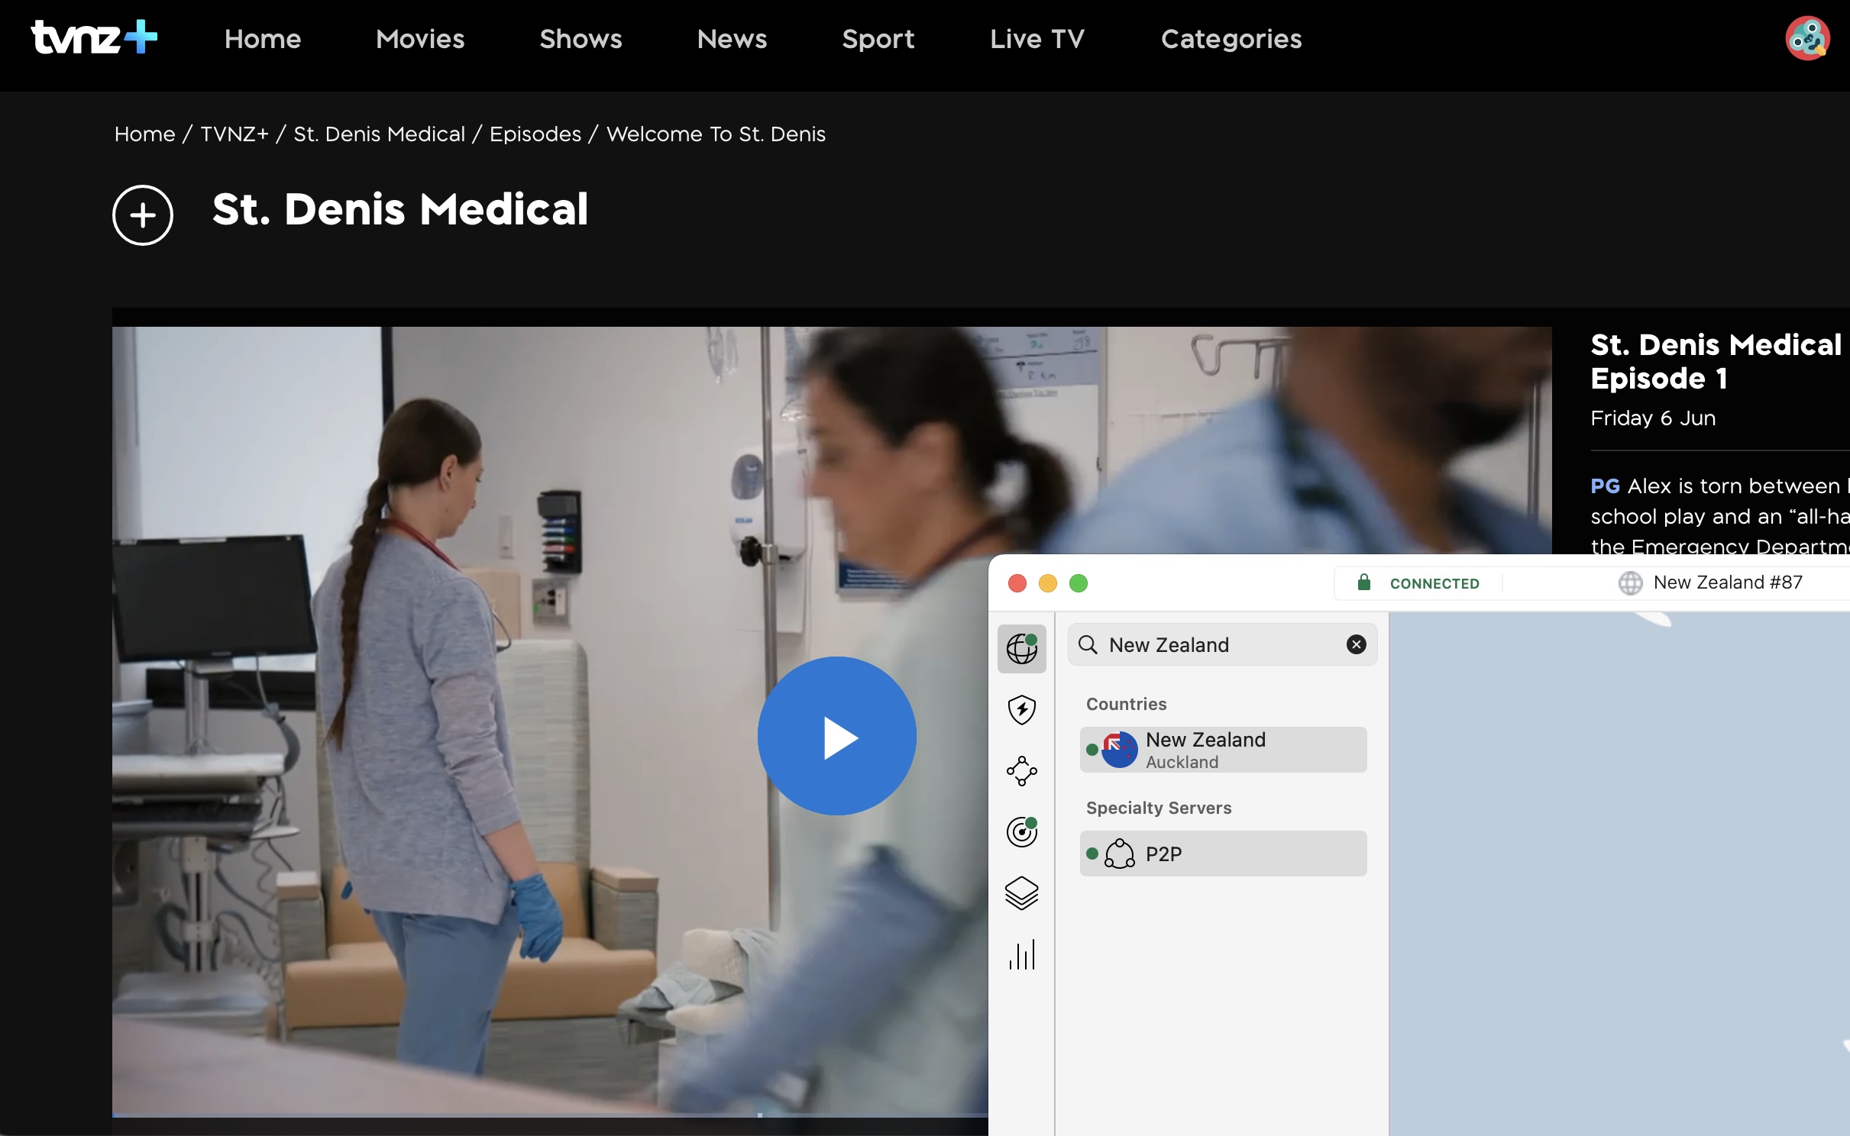Click the CONNECTED status indicator
The width and height of the screenshot is (1850, 1136).
(1433, 584)
